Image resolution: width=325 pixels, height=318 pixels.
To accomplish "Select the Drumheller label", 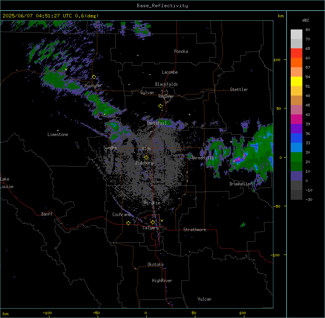I will click(x=241, y=184).
